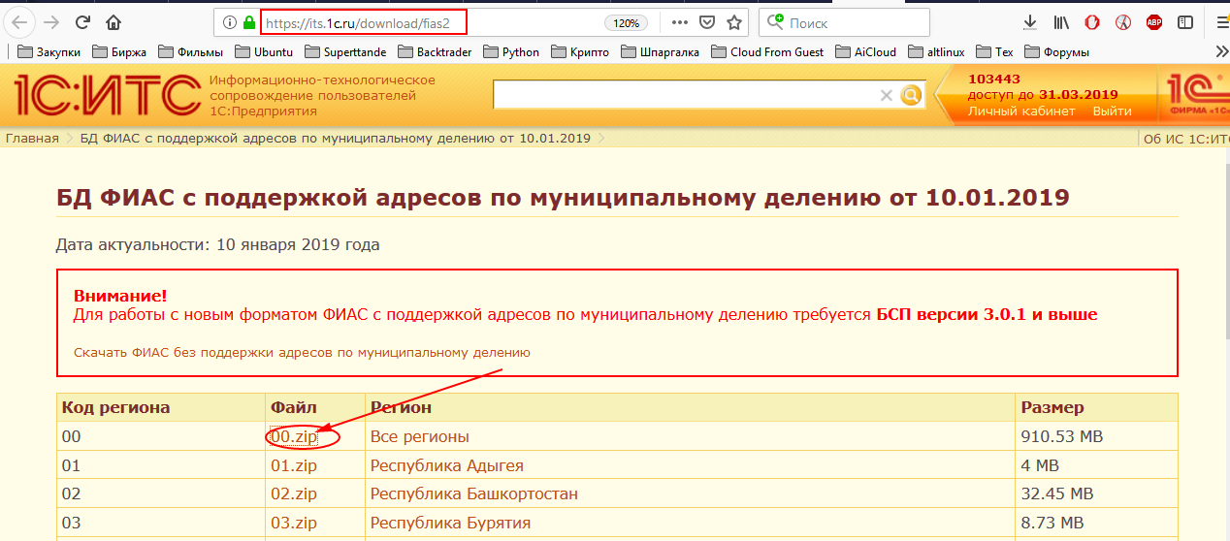Reload the current page

click(x=83, y=22)
